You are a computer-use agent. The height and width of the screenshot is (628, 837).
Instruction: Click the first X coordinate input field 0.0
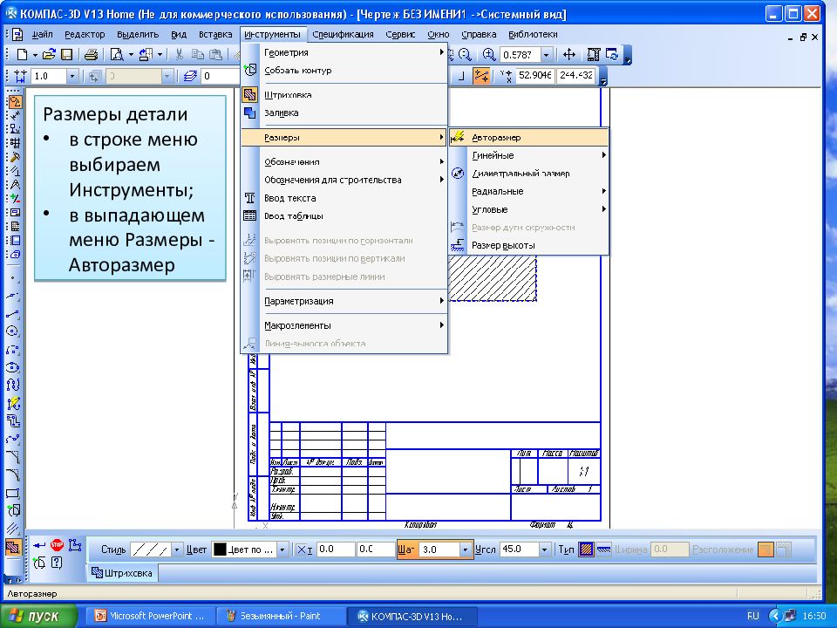(x=335, y=549)
